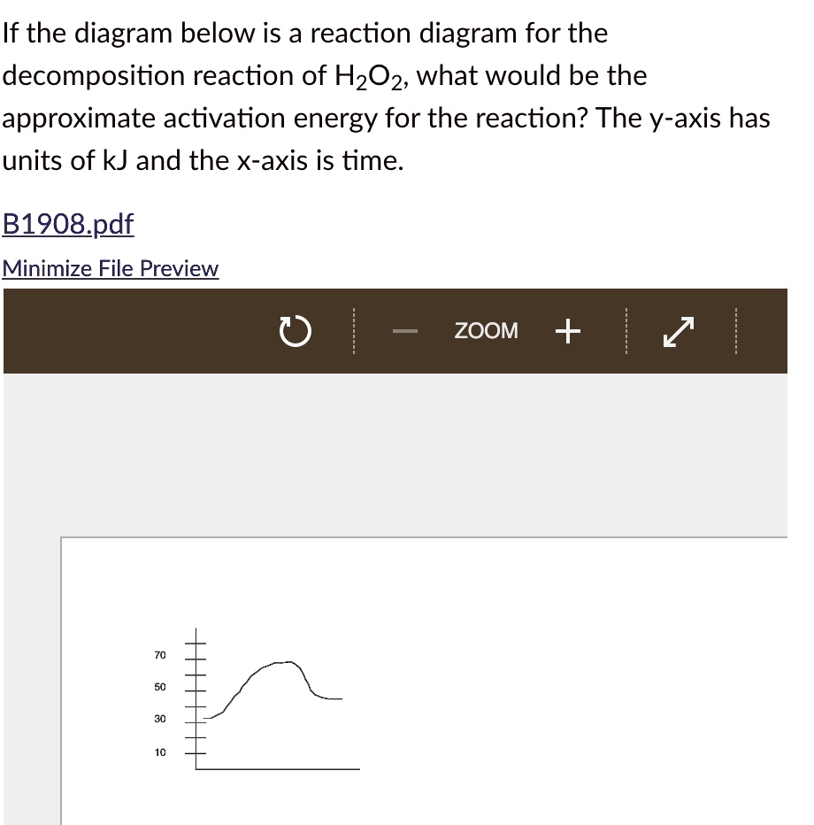Click the 70 label on the y-axis
814x825 pixels.
coord(160,655)
